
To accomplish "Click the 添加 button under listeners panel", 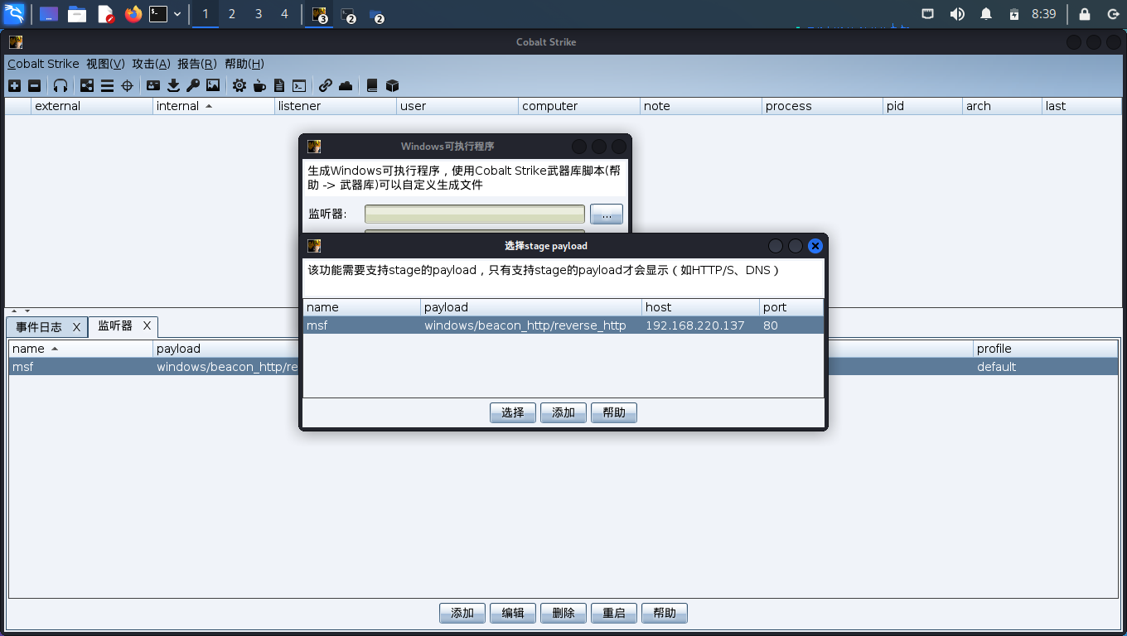I will (x=462, y=613).
